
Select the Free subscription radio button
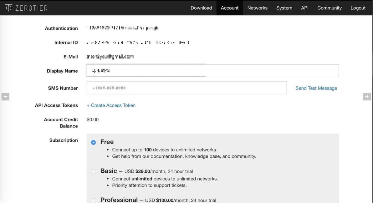tap(94, 143)
